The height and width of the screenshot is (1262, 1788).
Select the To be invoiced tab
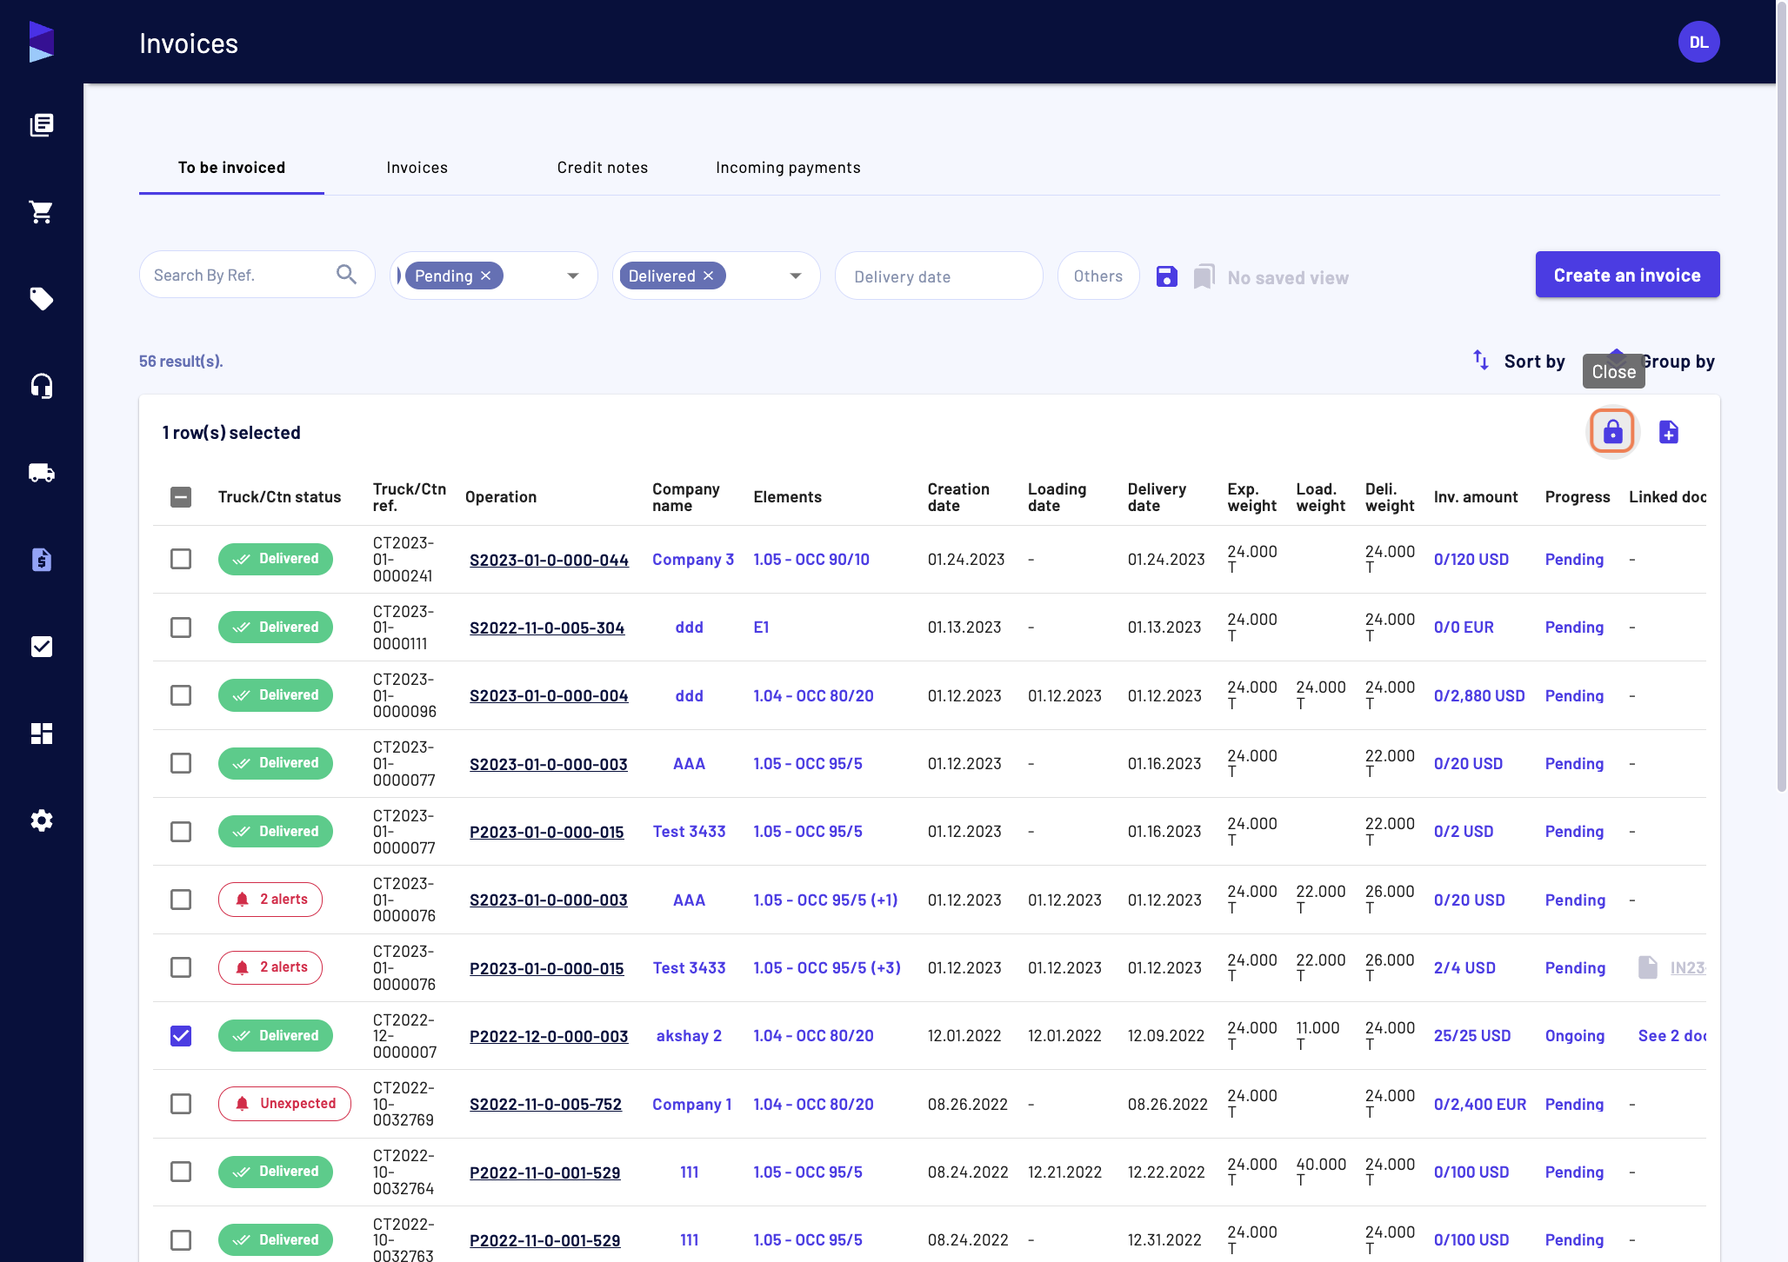coord(231,168)
